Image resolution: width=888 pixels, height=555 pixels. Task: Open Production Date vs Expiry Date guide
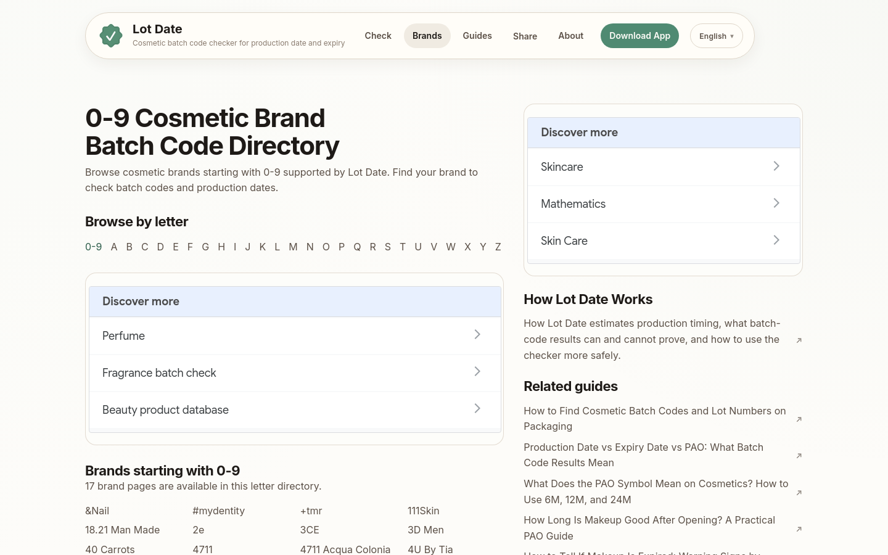[644, 455]
